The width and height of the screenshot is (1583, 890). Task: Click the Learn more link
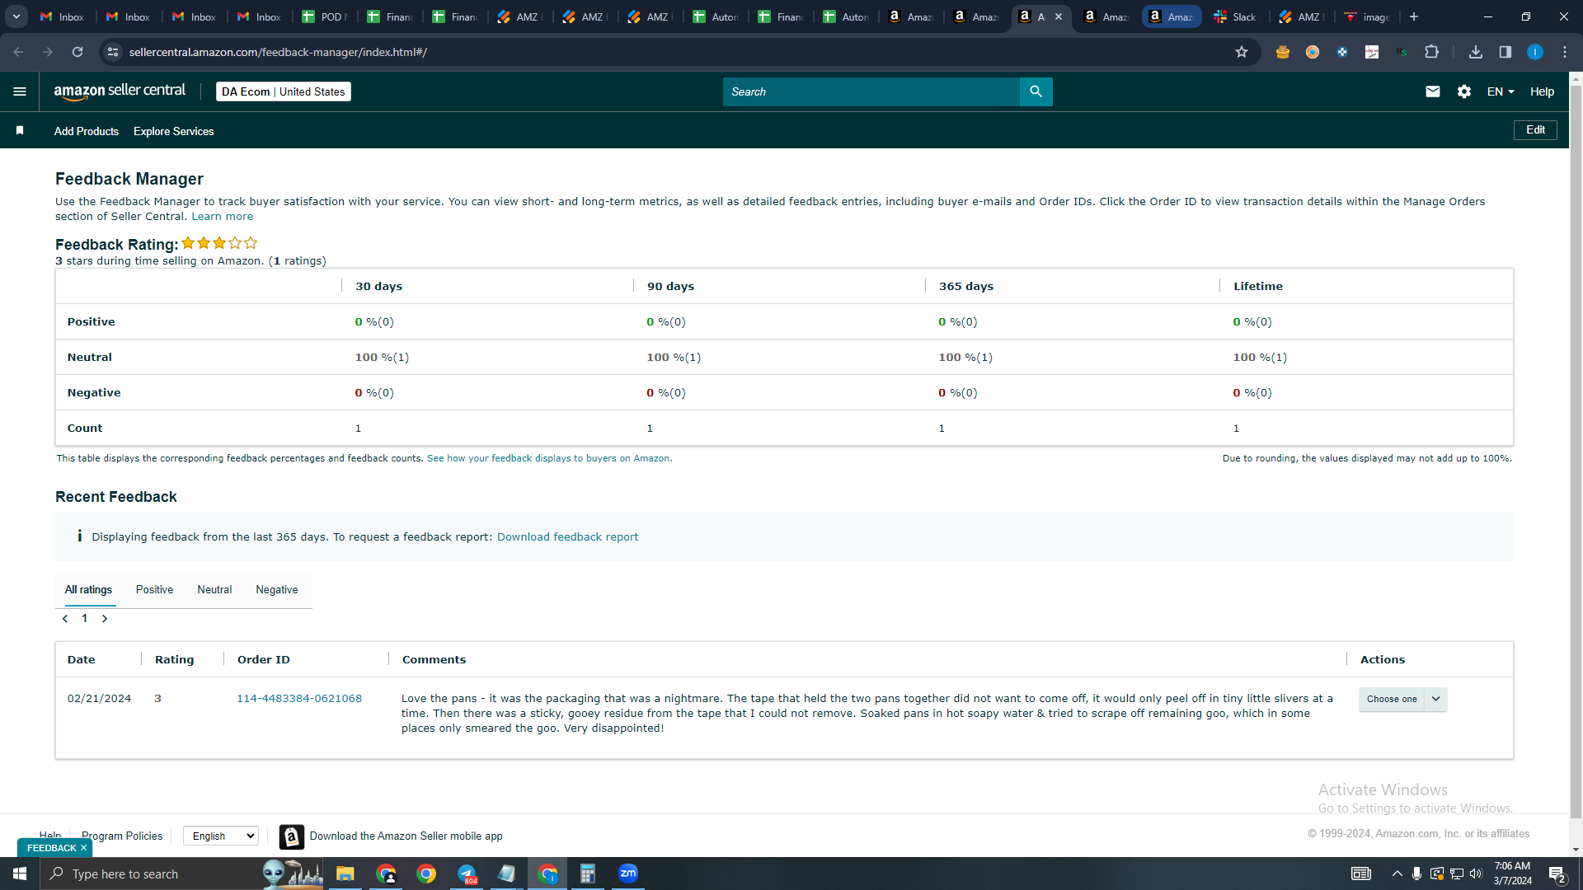coord(223,217)
